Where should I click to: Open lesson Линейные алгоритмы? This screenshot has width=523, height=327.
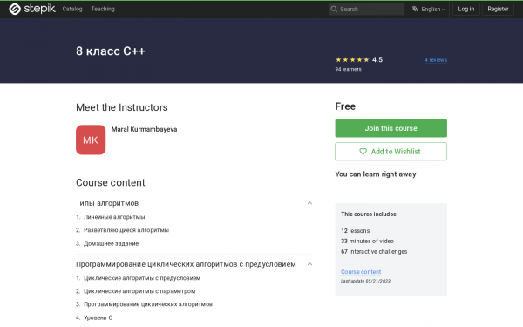click(114, 217)
